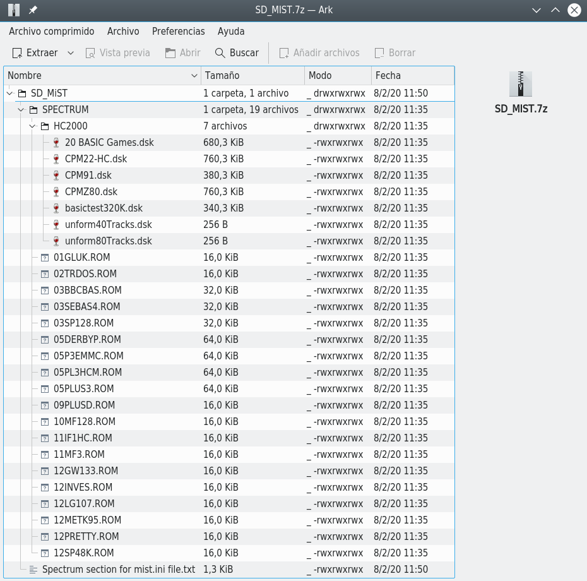Minimize the Ark window
This screenshot has width=587, height=581.
click(537, 10)
